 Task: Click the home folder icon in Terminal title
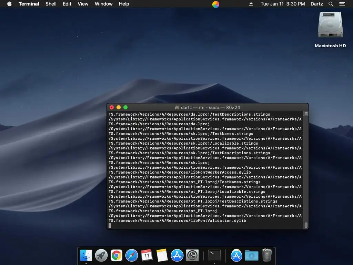coord(177,107)
